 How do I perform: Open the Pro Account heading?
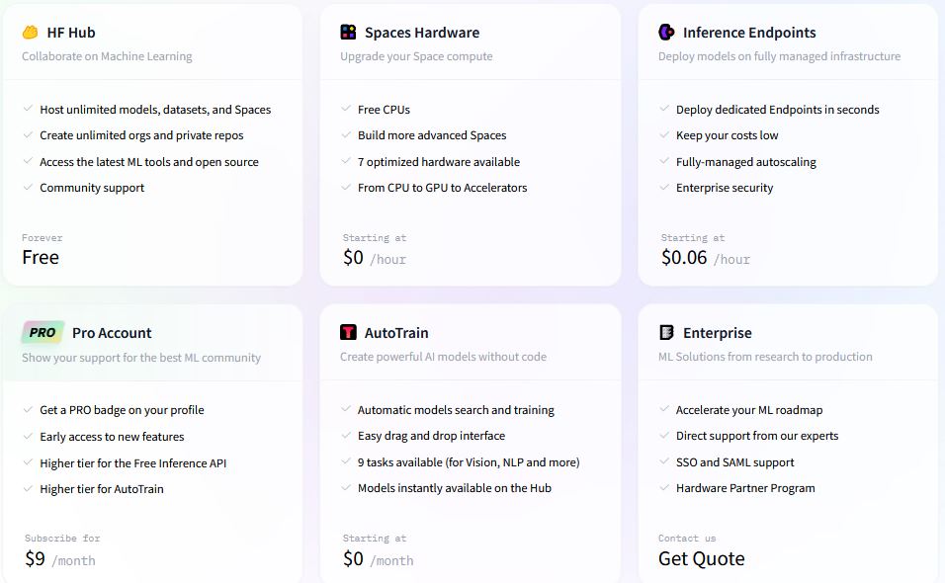click(x=112, y=333)
